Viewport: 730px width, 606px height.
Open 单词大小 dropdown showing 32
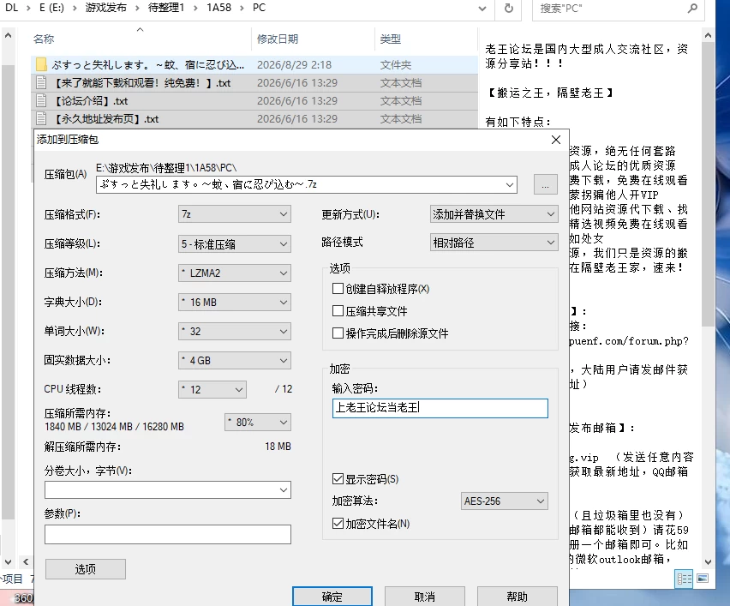point(235,331)
